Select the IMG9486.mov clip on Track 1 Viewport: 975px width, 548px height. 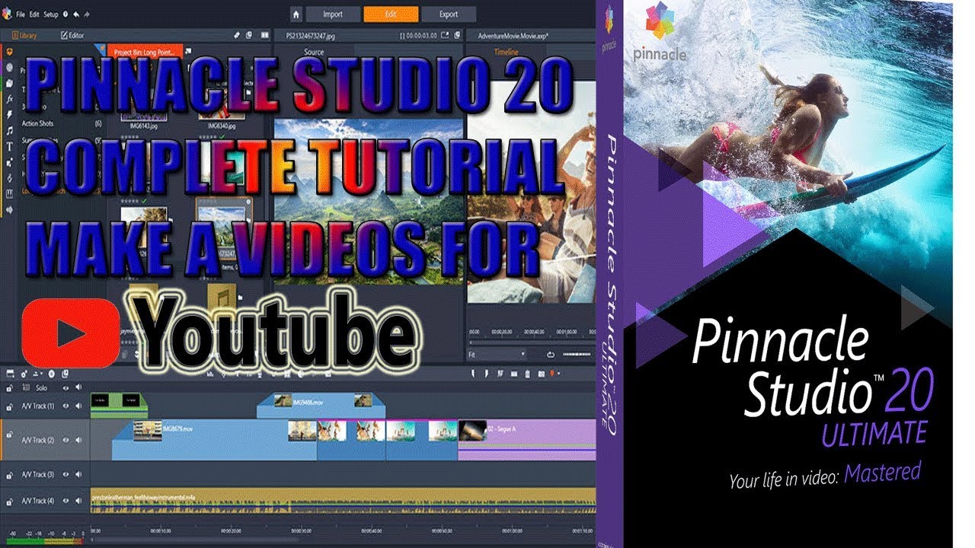tap(321, 406)
